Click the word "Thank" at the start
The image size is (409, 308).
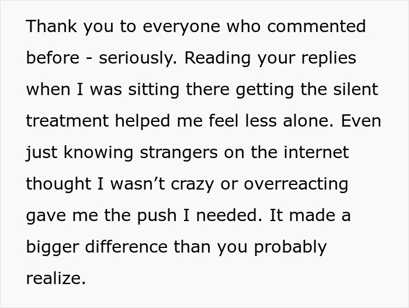pyautogui.click(x=51, y=26)
